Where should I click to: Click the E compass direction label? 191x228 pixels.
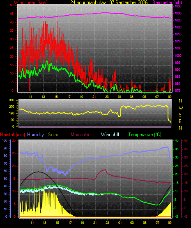(180, 121)
